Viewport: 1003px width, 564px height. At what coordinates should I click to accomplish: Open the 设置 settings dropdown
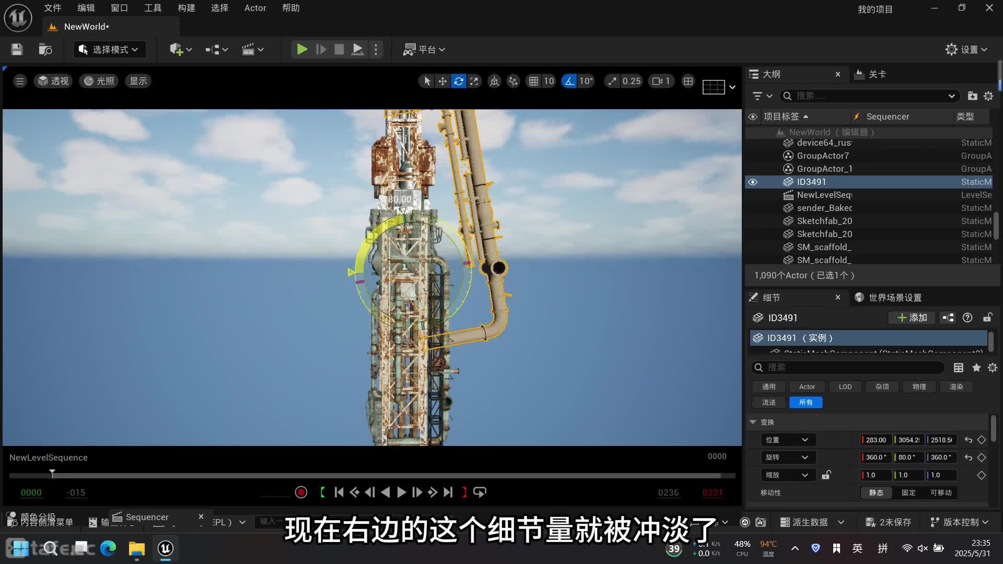pos(966,50)
